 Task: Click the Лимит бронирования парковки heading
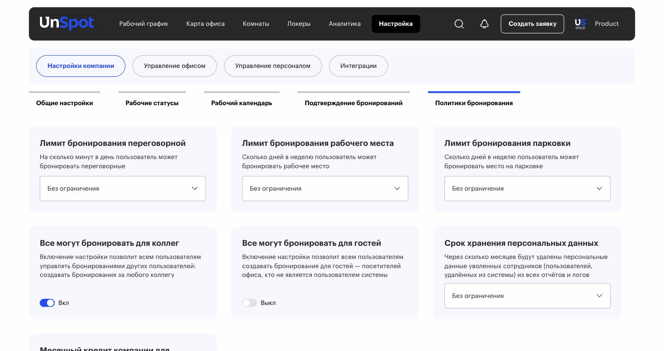coord(507,143)
